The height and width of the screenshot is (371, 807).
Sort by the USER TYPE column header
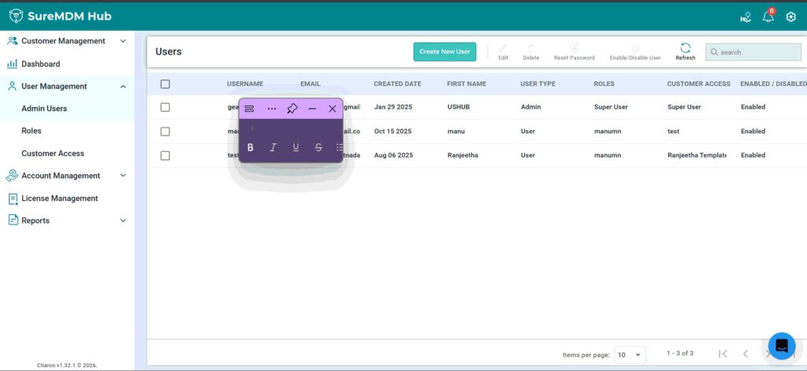537,83
